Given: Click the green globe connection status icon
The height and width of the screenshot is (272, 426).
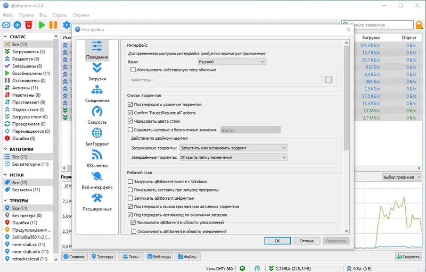Looking at the screenshot, I should 242,268.
